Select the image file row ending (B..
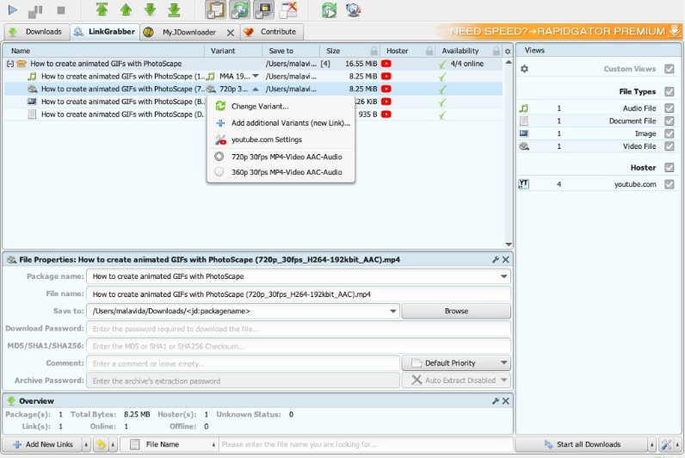Screen dimensions: 685x458 tap(253, 102)
